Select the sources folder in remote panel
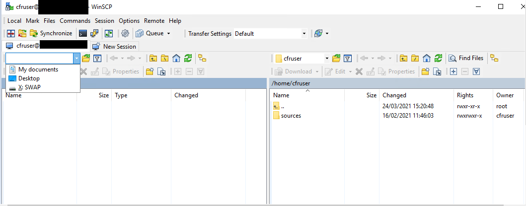 pyautogui.click(x=291, y=116)
